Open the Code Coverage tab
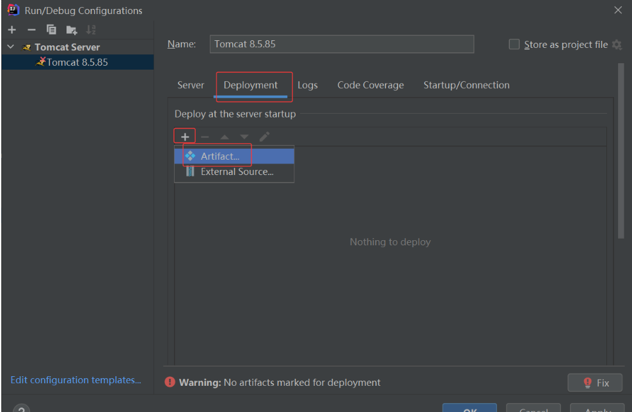 click(370, 85)
